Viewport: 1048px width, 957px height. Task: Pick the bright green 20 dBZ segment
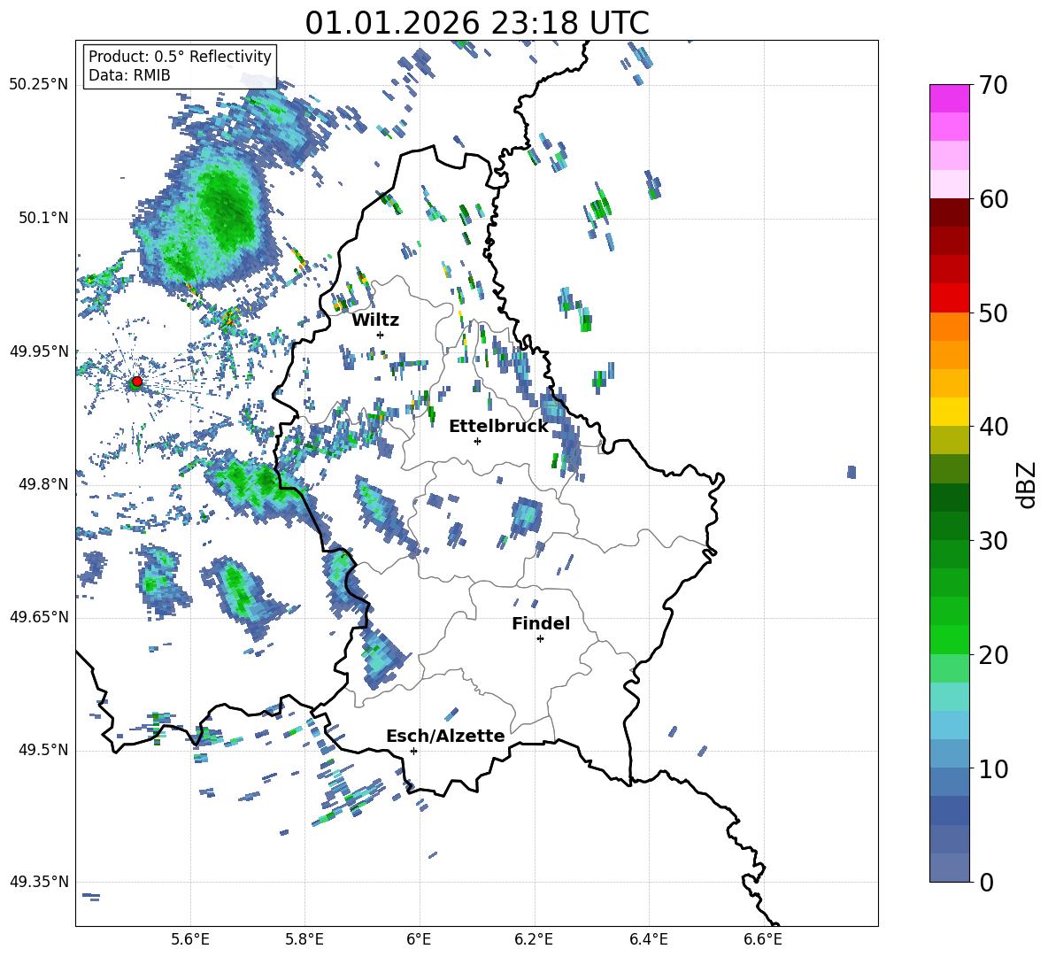(949, 639)
